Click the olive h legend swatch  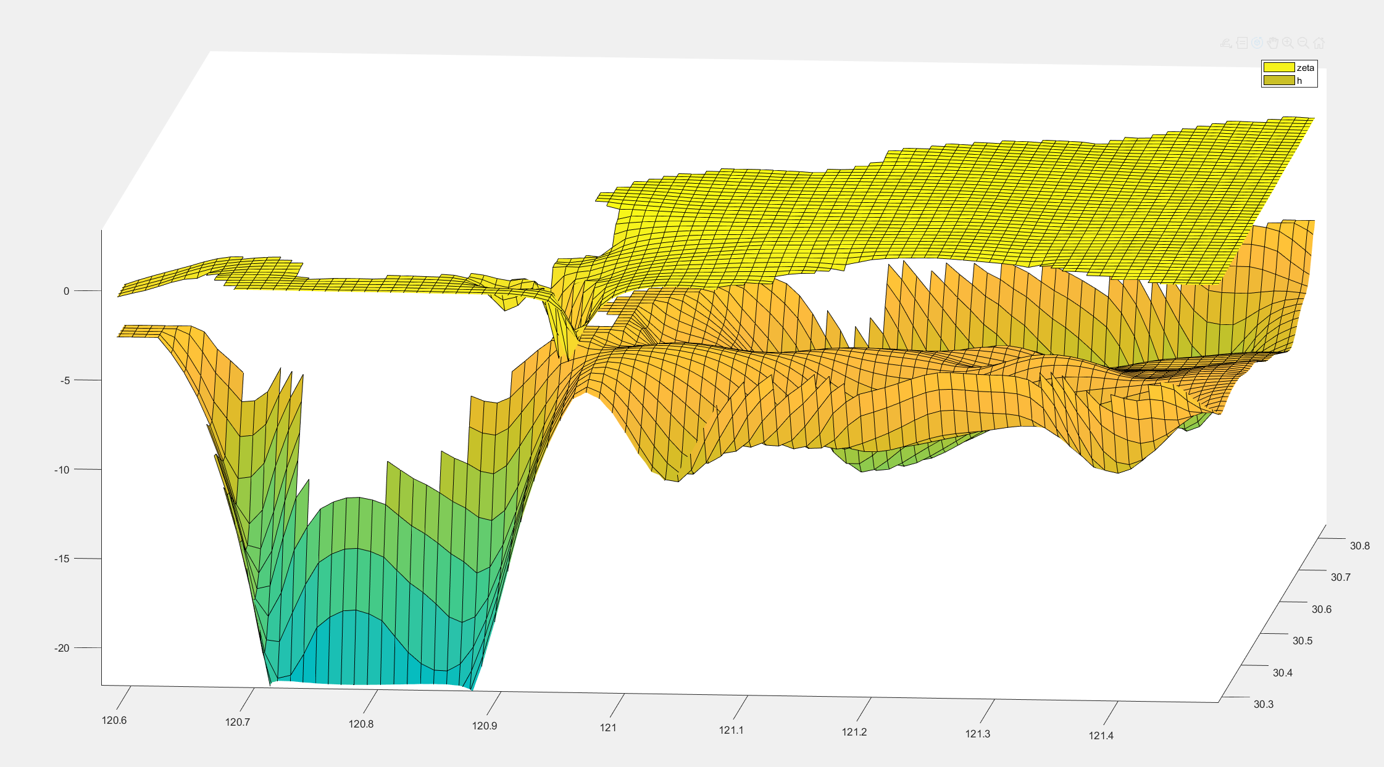coord(1278,80)
